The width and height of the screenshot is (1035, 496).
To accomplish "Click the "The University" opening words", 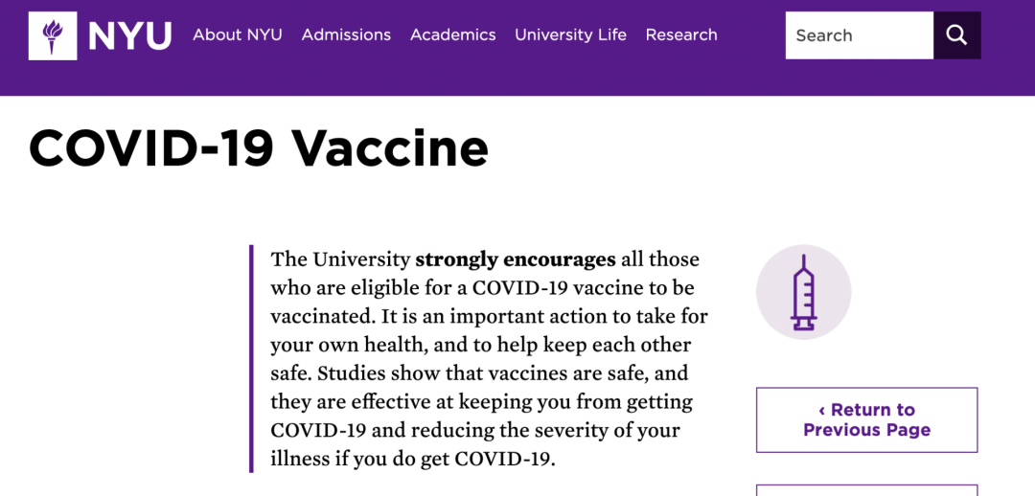I will pos(340,259).
